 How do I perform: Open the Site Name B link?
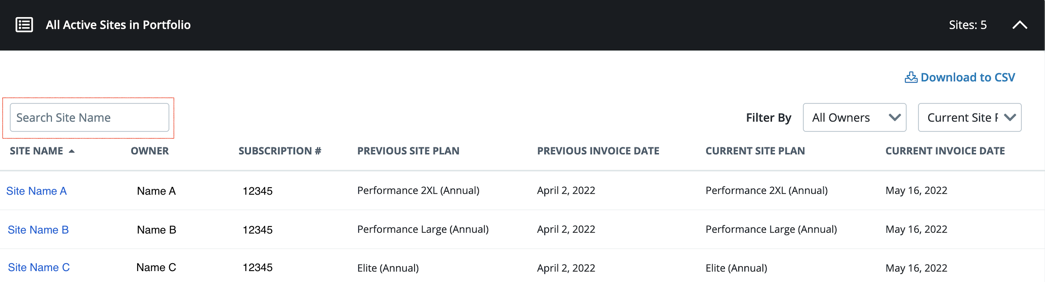tap(38, 230)
